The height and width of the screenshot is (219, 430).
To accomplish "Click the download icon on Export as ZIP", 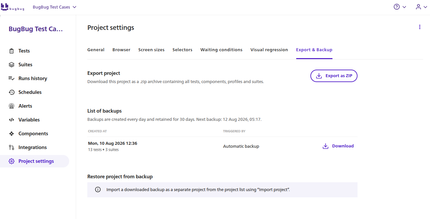I will [x=319, y=76].
